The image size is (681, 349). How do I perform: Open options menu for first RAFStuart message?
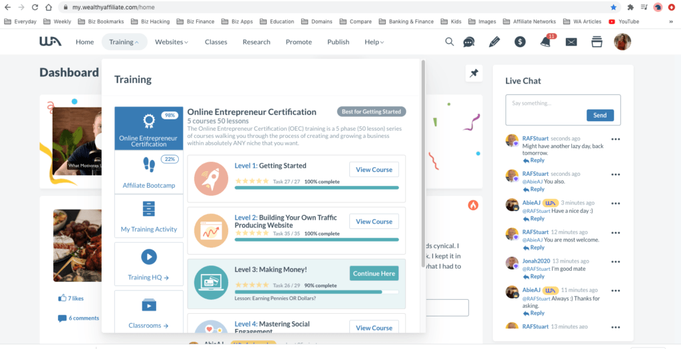click(x=616, y=139)
